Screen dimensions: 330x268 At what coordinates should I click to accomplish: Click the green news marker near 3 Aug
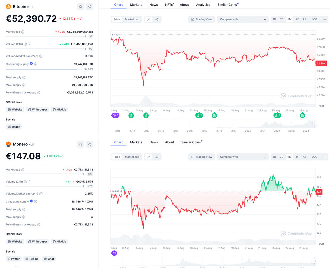(x=131, y=116)
